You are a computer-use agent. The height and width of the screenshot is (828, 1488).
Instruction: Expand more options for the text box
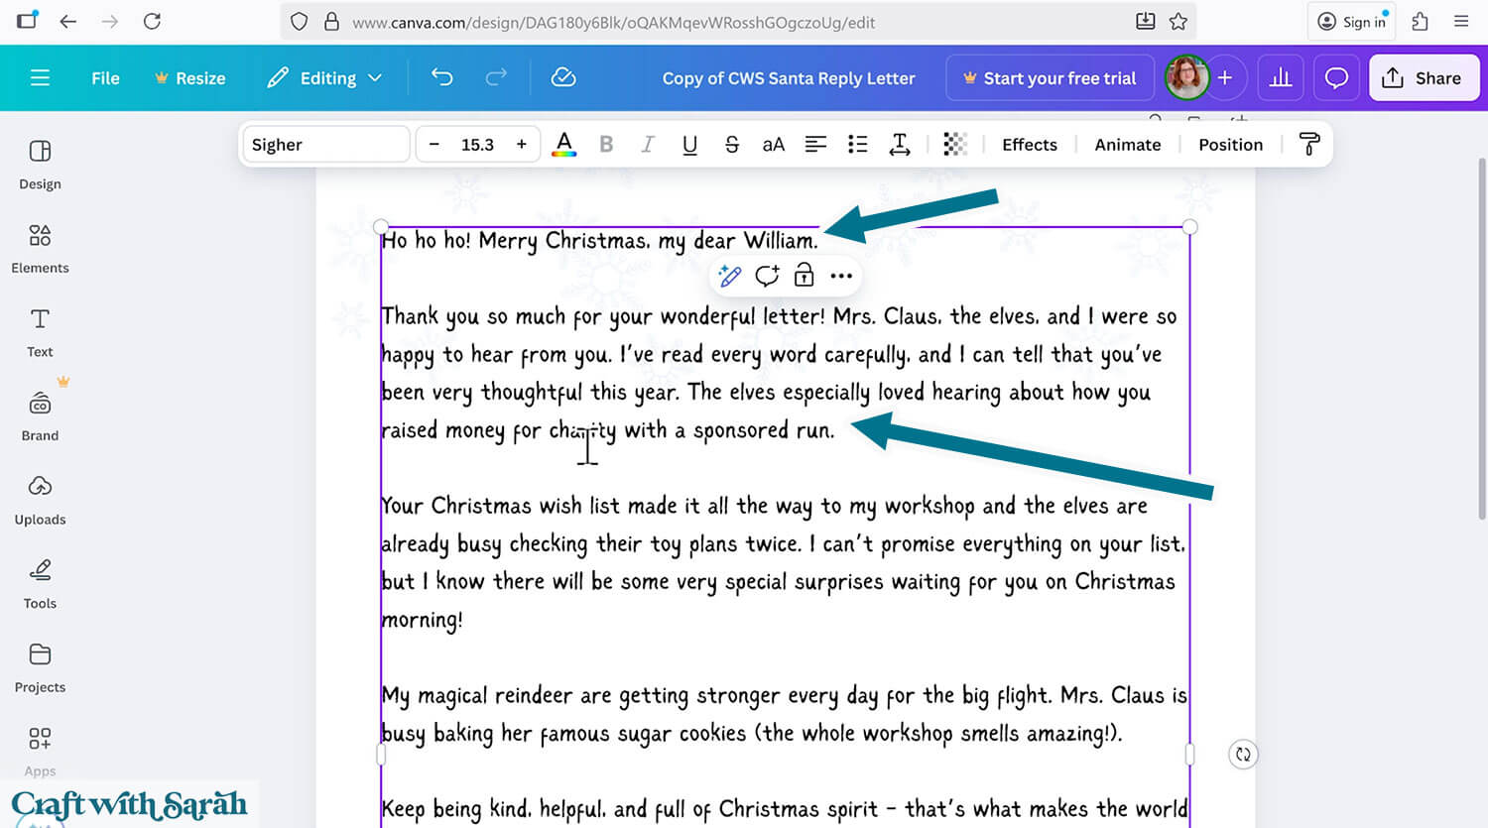click(x=841, y=276)
